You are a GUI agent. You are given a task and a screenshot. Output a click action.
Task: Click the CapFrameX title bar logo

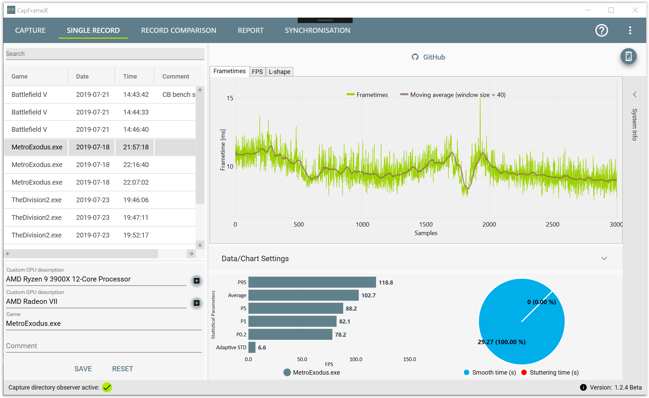pos(11,10)
